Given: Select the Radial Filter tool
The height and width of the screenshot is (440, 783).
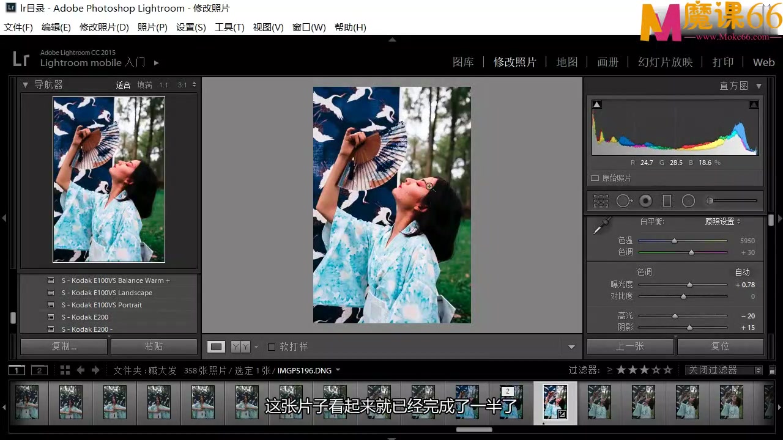Looking at the screenshot, I should click(688, 200).
